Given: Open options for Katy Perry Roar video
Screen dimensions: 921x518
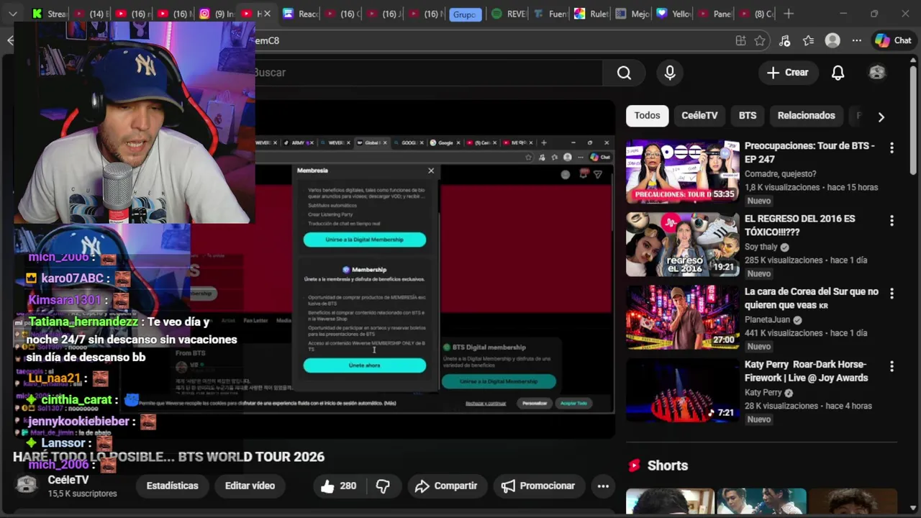Looking at the screenshot, I should click(x=891, y=366).
